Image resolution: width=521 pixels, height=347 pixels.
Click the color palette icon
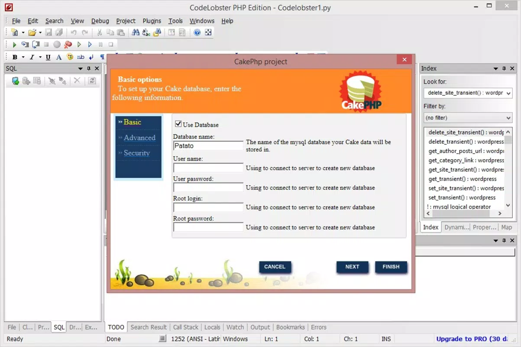[x=70, y=57]
